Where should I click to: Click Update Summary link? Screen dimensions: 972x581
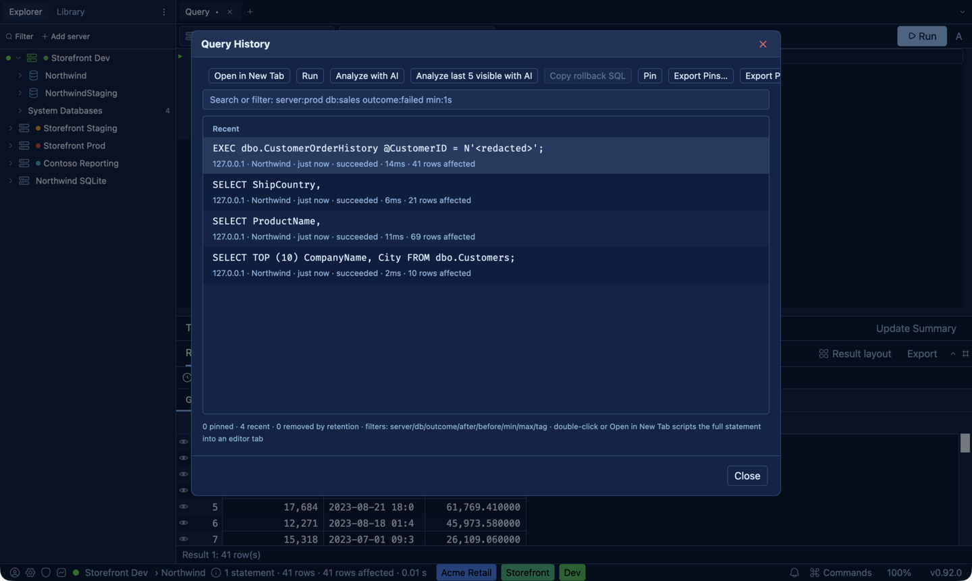(x=916, y=329)
